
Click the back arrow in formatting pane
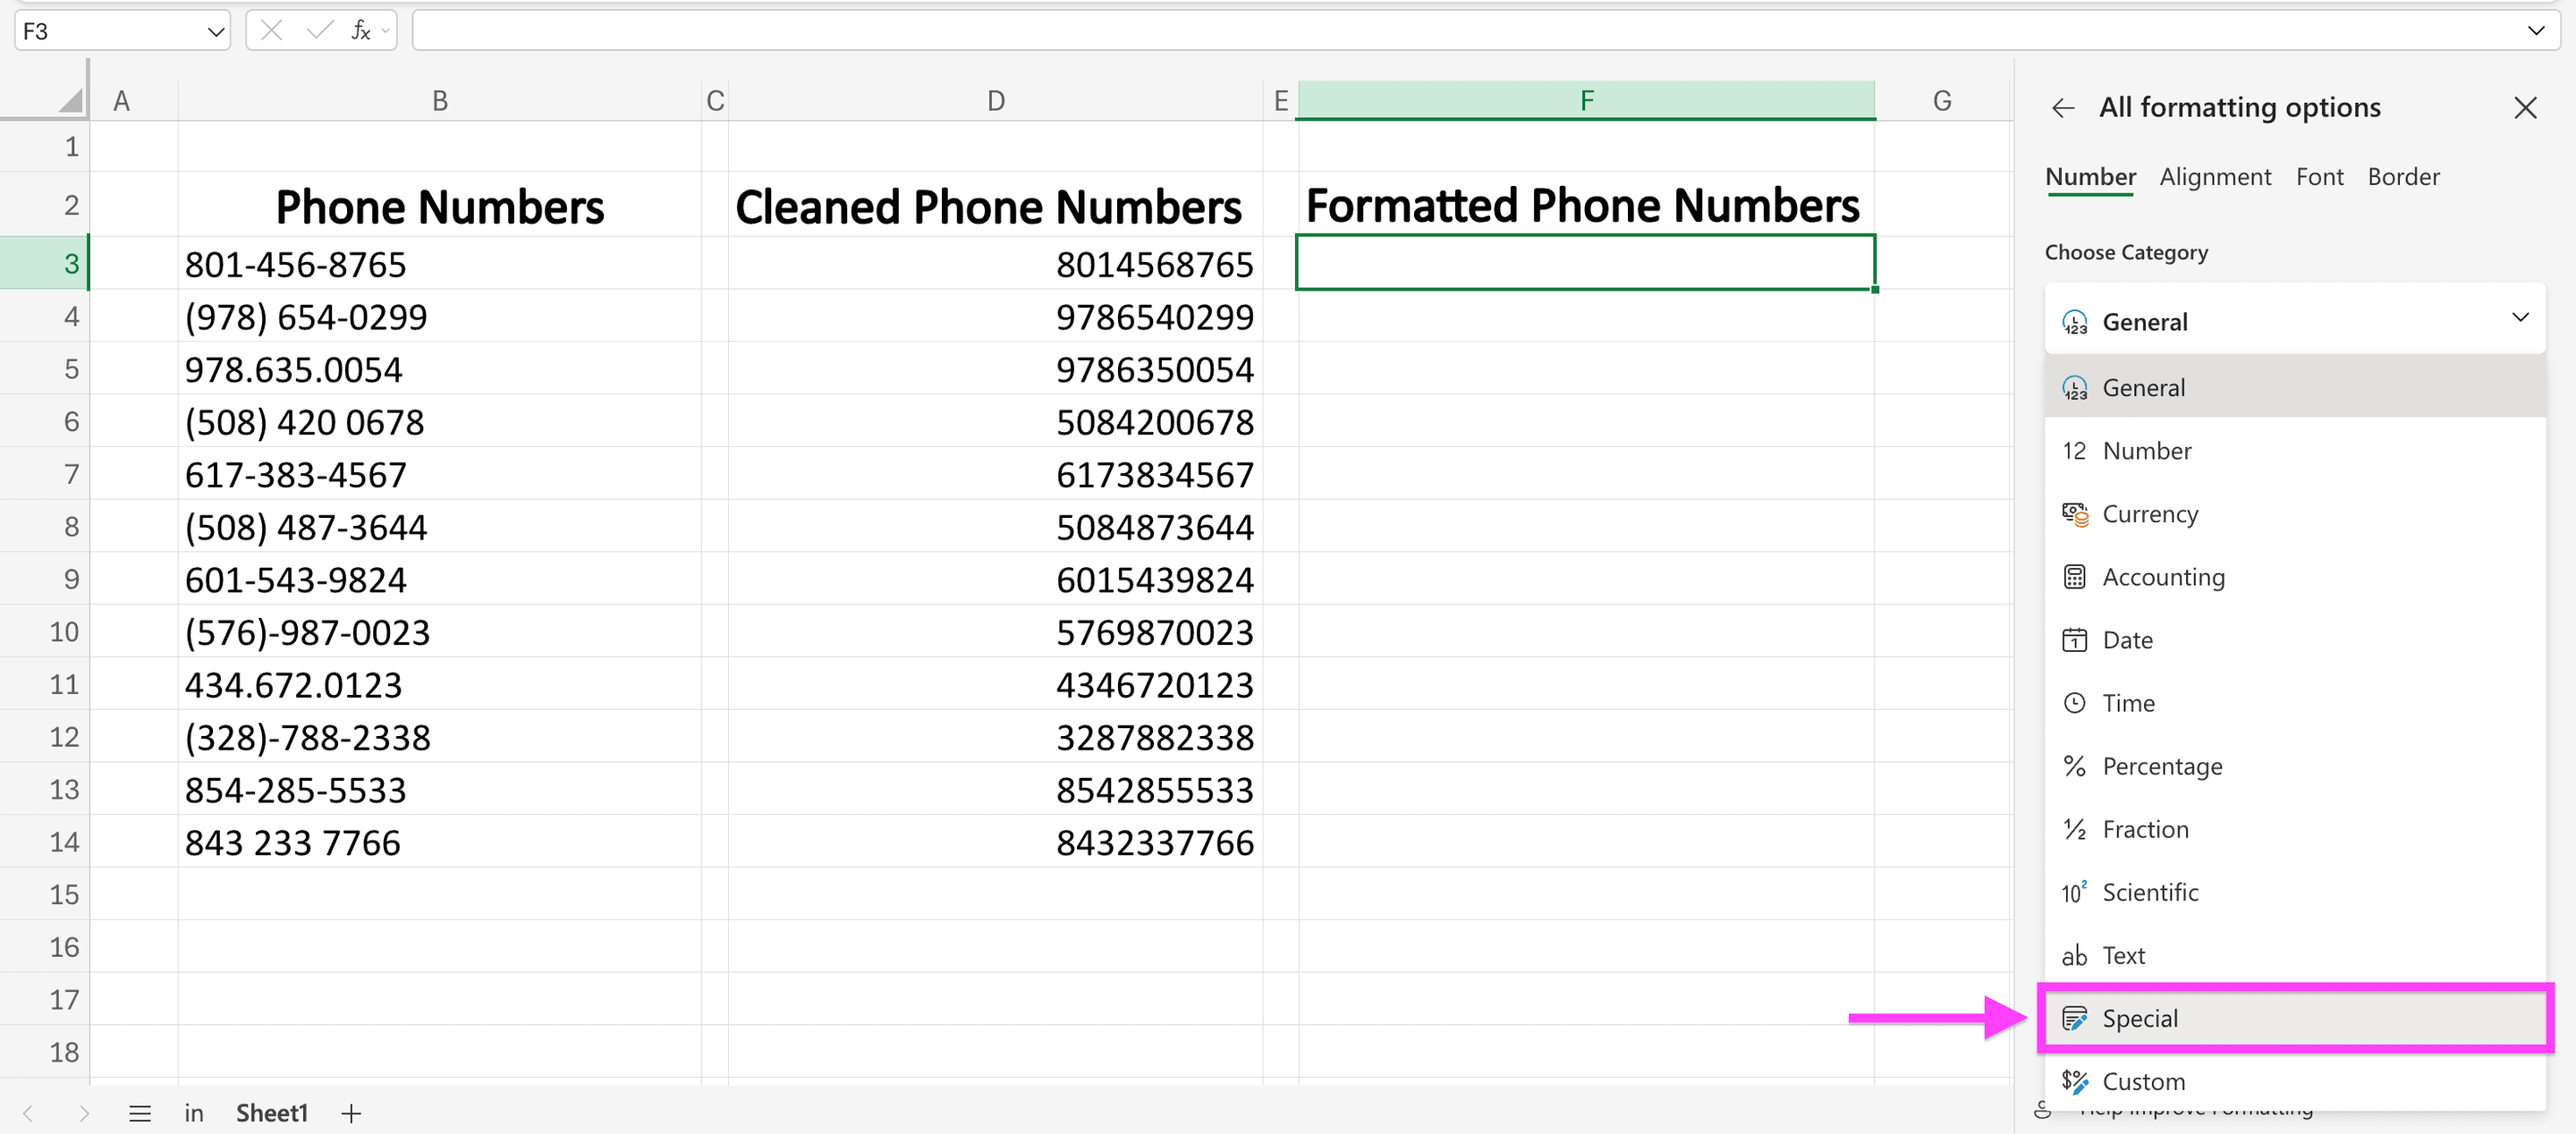click(x=2063, y=108)
